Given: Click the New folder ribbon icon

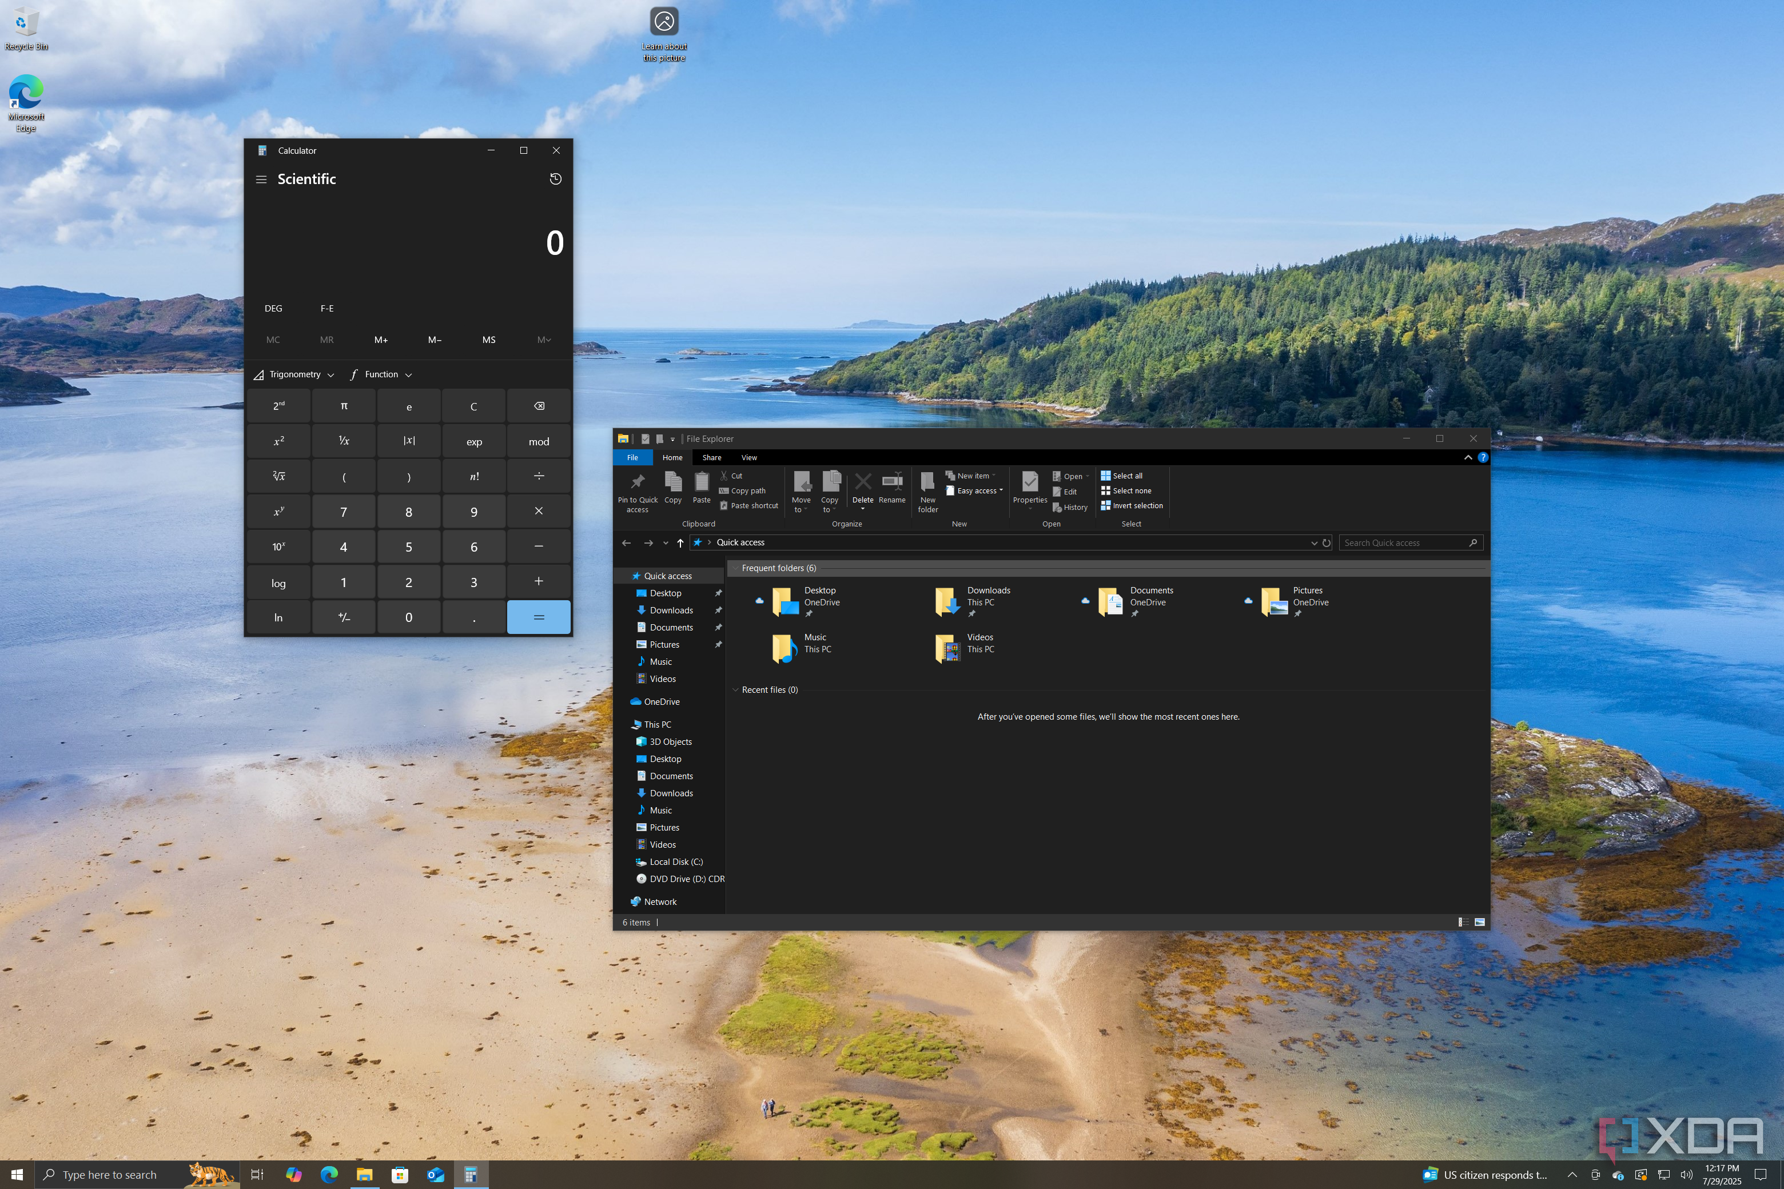Looking at the screenshot, I should (x=927, y=481).
